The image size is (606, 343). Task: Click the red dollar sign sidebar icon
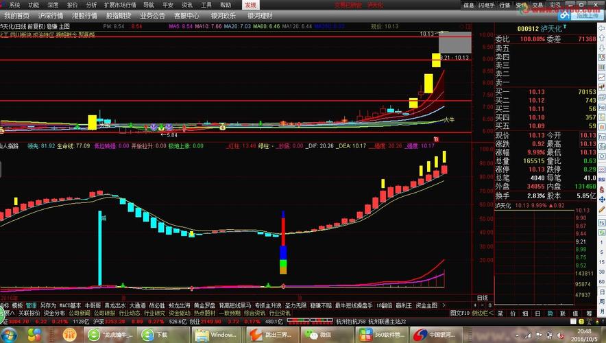click(x=602, y=189)
